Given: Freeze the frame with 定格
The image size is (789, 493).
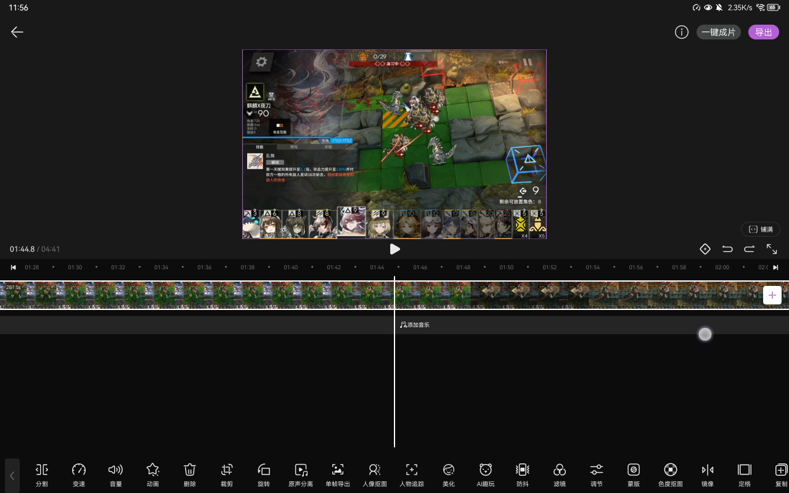Looking at the screenshot, I should pos(745,476).
